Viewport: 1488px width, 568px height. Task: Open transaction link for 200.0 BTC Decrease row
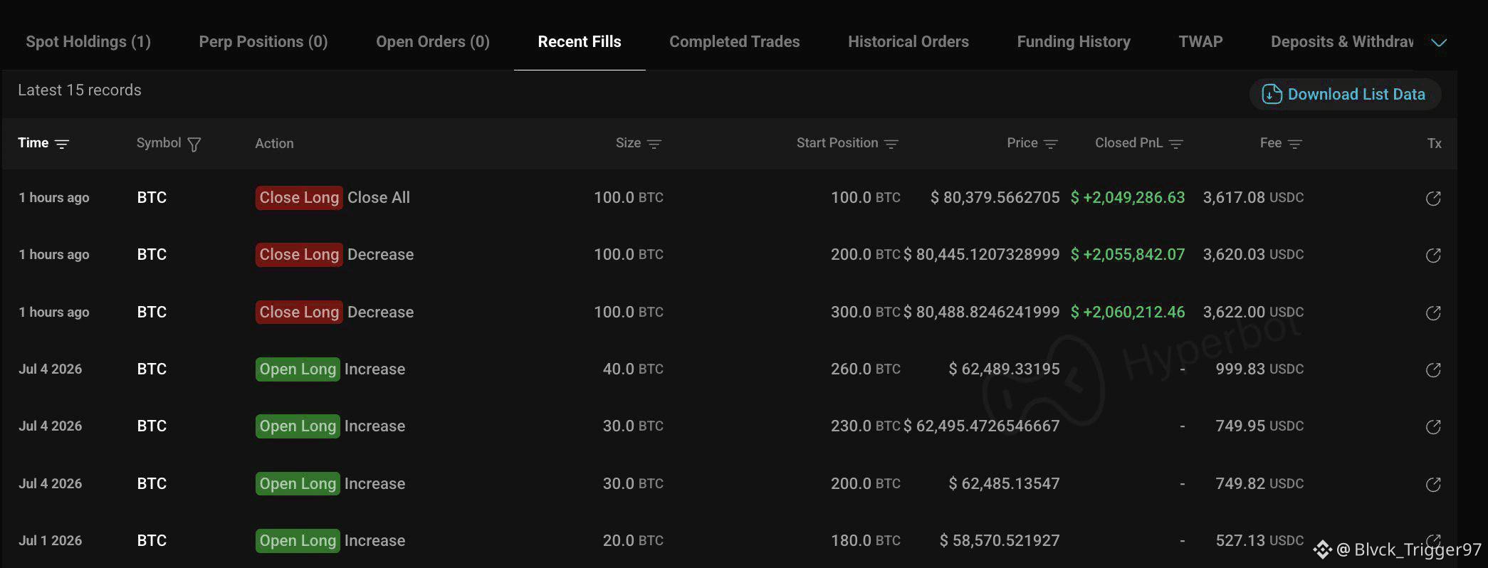(x=1433, y=255)
